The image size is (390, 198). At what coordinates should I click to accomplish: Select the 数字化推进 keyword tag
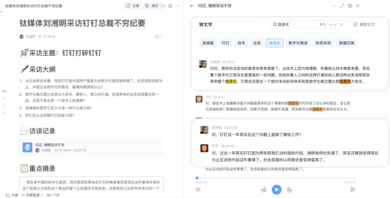tap(298, 43)
